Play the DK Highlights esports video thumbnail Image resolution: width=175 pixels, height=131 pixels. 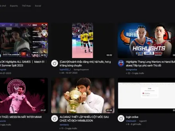click(24, 40)
